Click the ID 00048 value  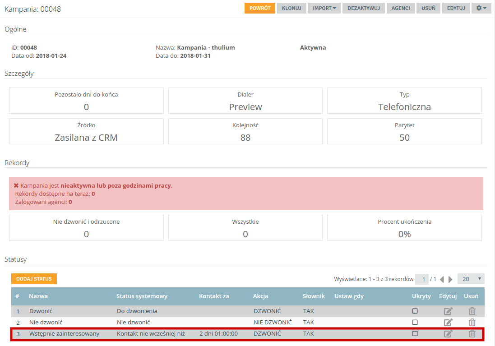29,48
